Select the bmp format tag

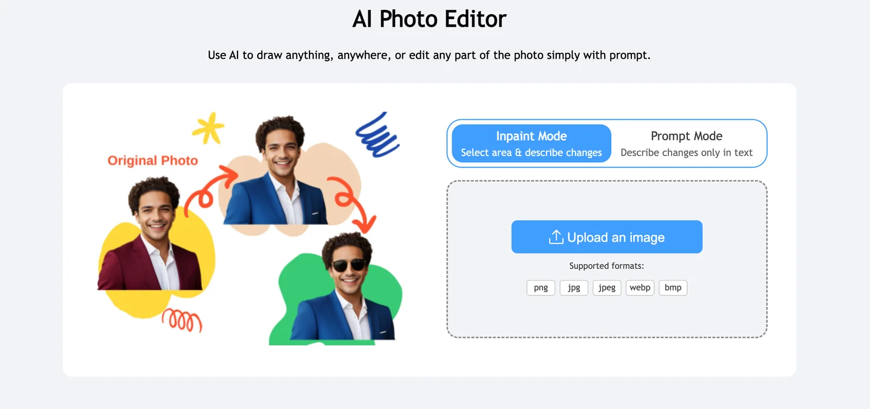click(x=673, y=288)
